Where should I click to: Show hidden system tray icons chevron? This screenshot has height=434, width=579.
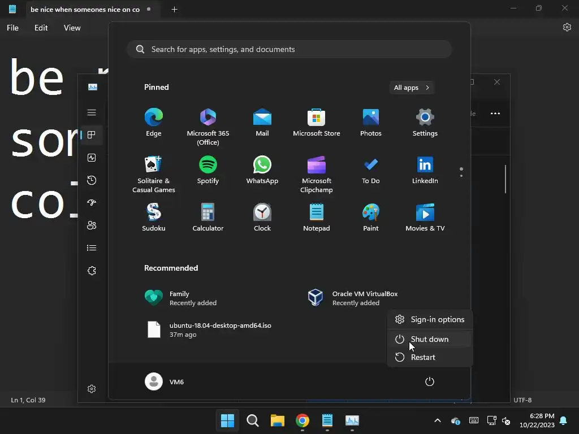(438, 420)
